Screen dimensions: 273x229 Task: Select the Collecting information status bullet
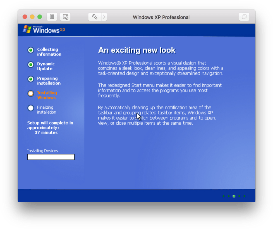(31, 50)
